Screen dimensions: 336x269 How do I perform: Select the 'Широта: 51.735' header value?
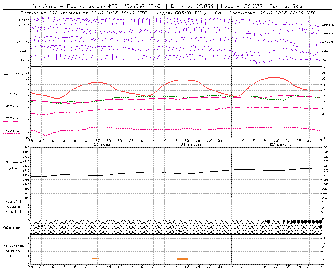click(x=241, y=6)
